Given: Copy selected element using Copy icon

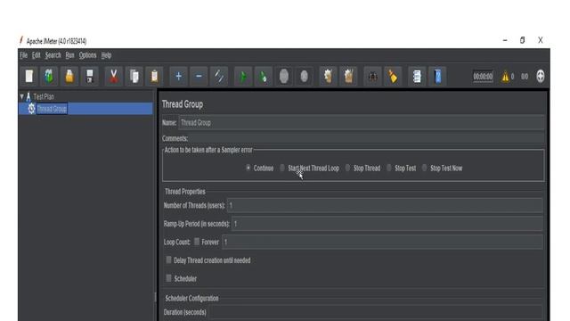Looking at the screenshot, I should [134, 77].
